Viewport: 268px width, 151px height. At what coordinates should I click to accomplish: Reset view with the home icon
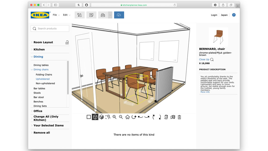tap(128, 117)
